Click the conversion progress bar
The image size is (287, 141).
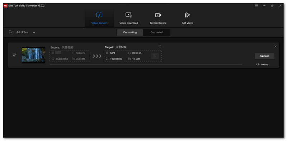click(x=146, y=65)
